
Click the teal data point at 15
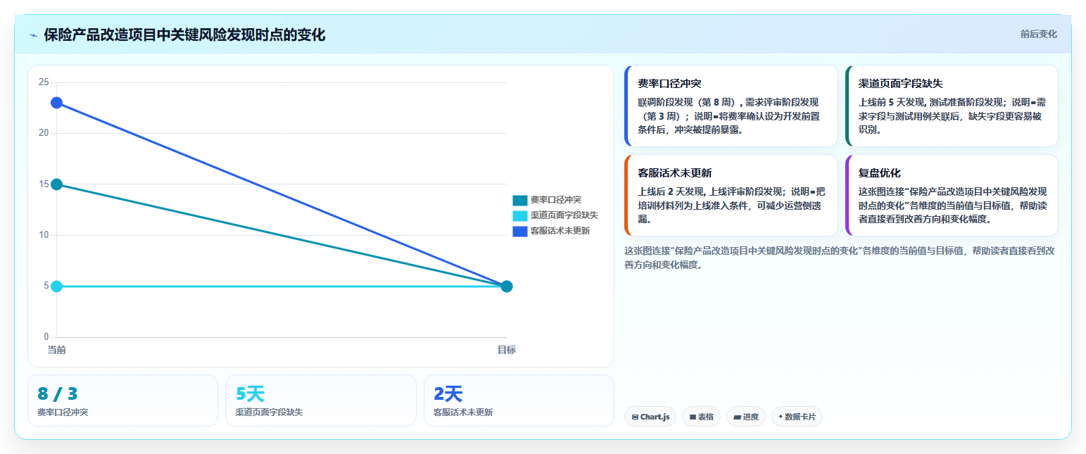57,184
